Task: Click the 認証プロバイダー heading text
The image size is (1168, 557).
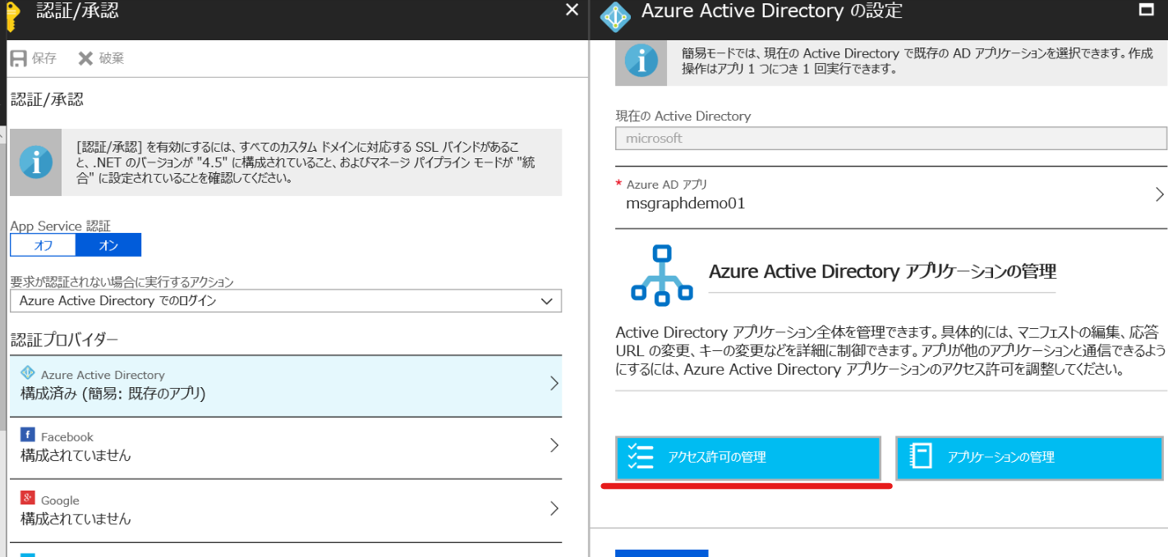Action: click(x=65, y=339)
